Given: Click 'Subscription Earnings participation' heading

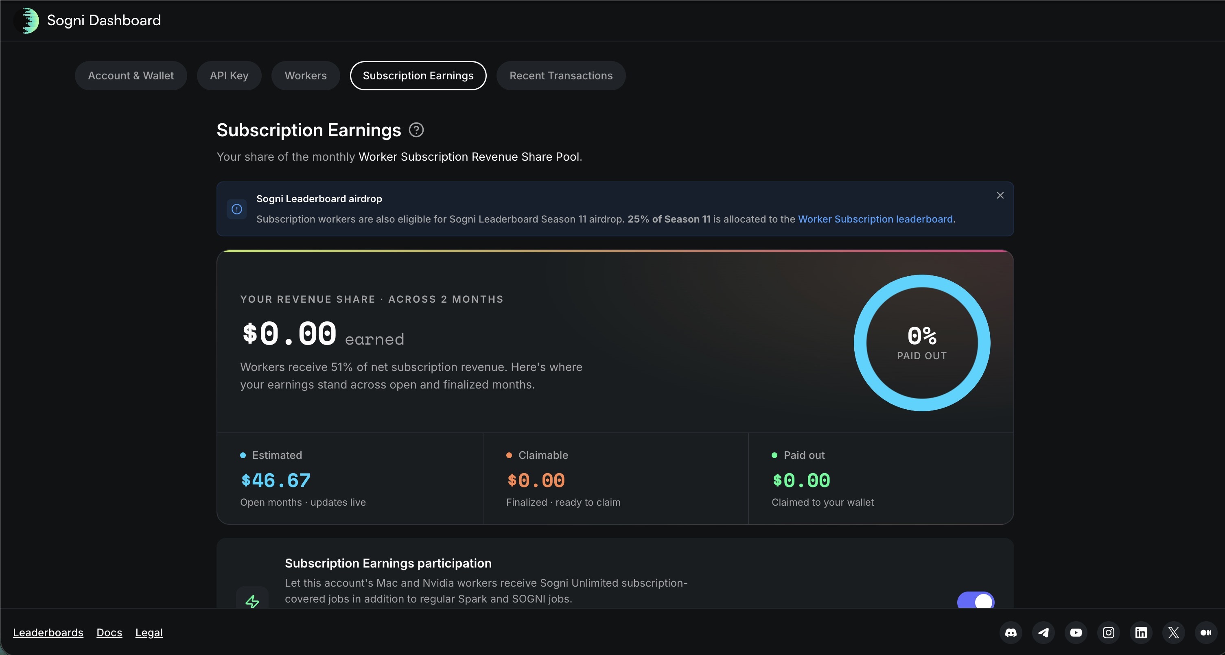Looking at the screenshot, I should (388, 563).
